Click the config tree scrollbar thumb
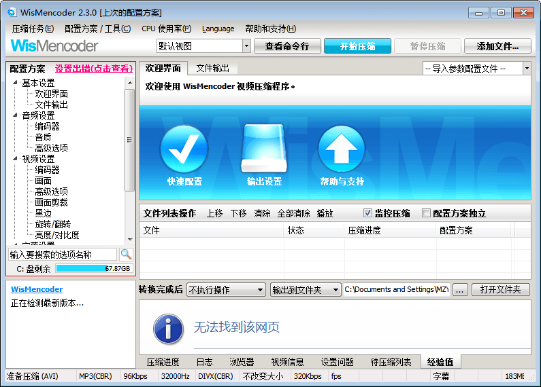This screenshot has height=387, width=541. (x=130, y=140)
